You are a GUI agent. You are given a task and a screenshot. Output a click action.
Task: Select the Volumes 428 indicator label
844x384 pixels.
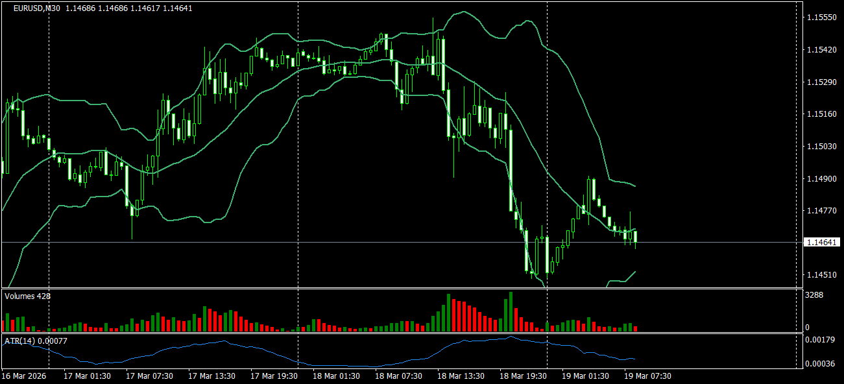click(27, 296)
